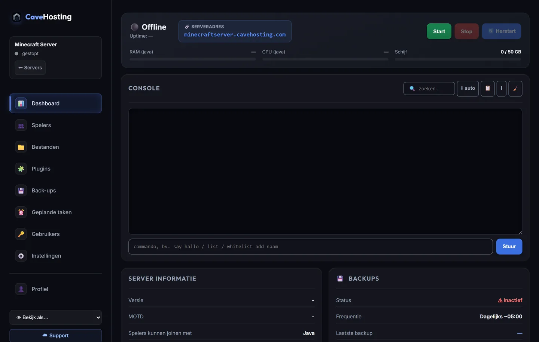The height and width of the screenshot is (342, 539).
Task: Click the clipboard copy console icon
Action: (x=488, y=89)
